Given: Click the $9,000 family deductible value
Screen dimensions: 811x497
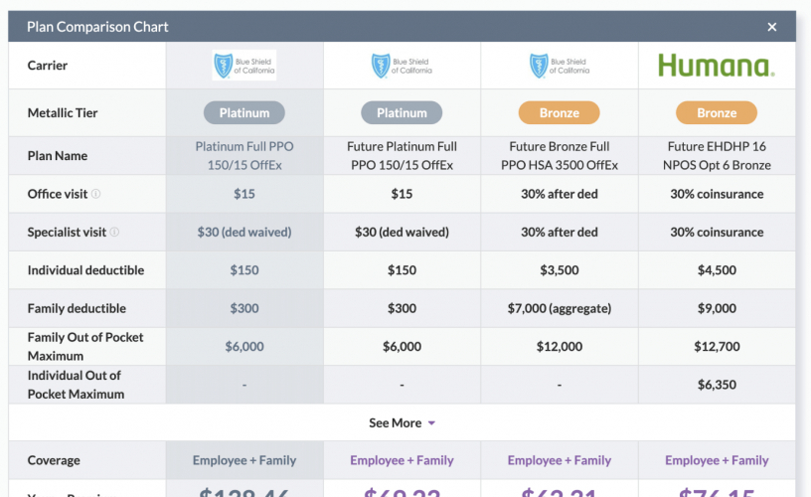Looking at the screenshot, I should 717,309.
